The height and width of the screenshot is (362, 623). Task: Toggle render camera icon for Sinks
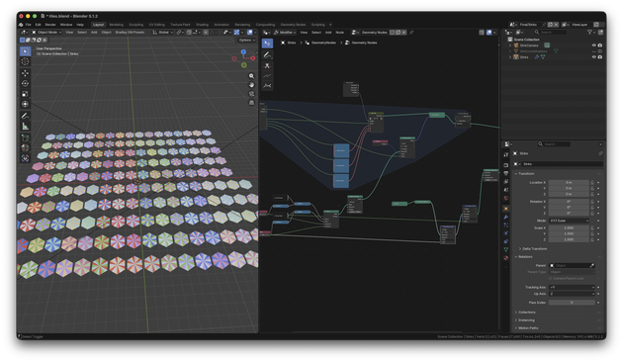(x=600, y=56)
